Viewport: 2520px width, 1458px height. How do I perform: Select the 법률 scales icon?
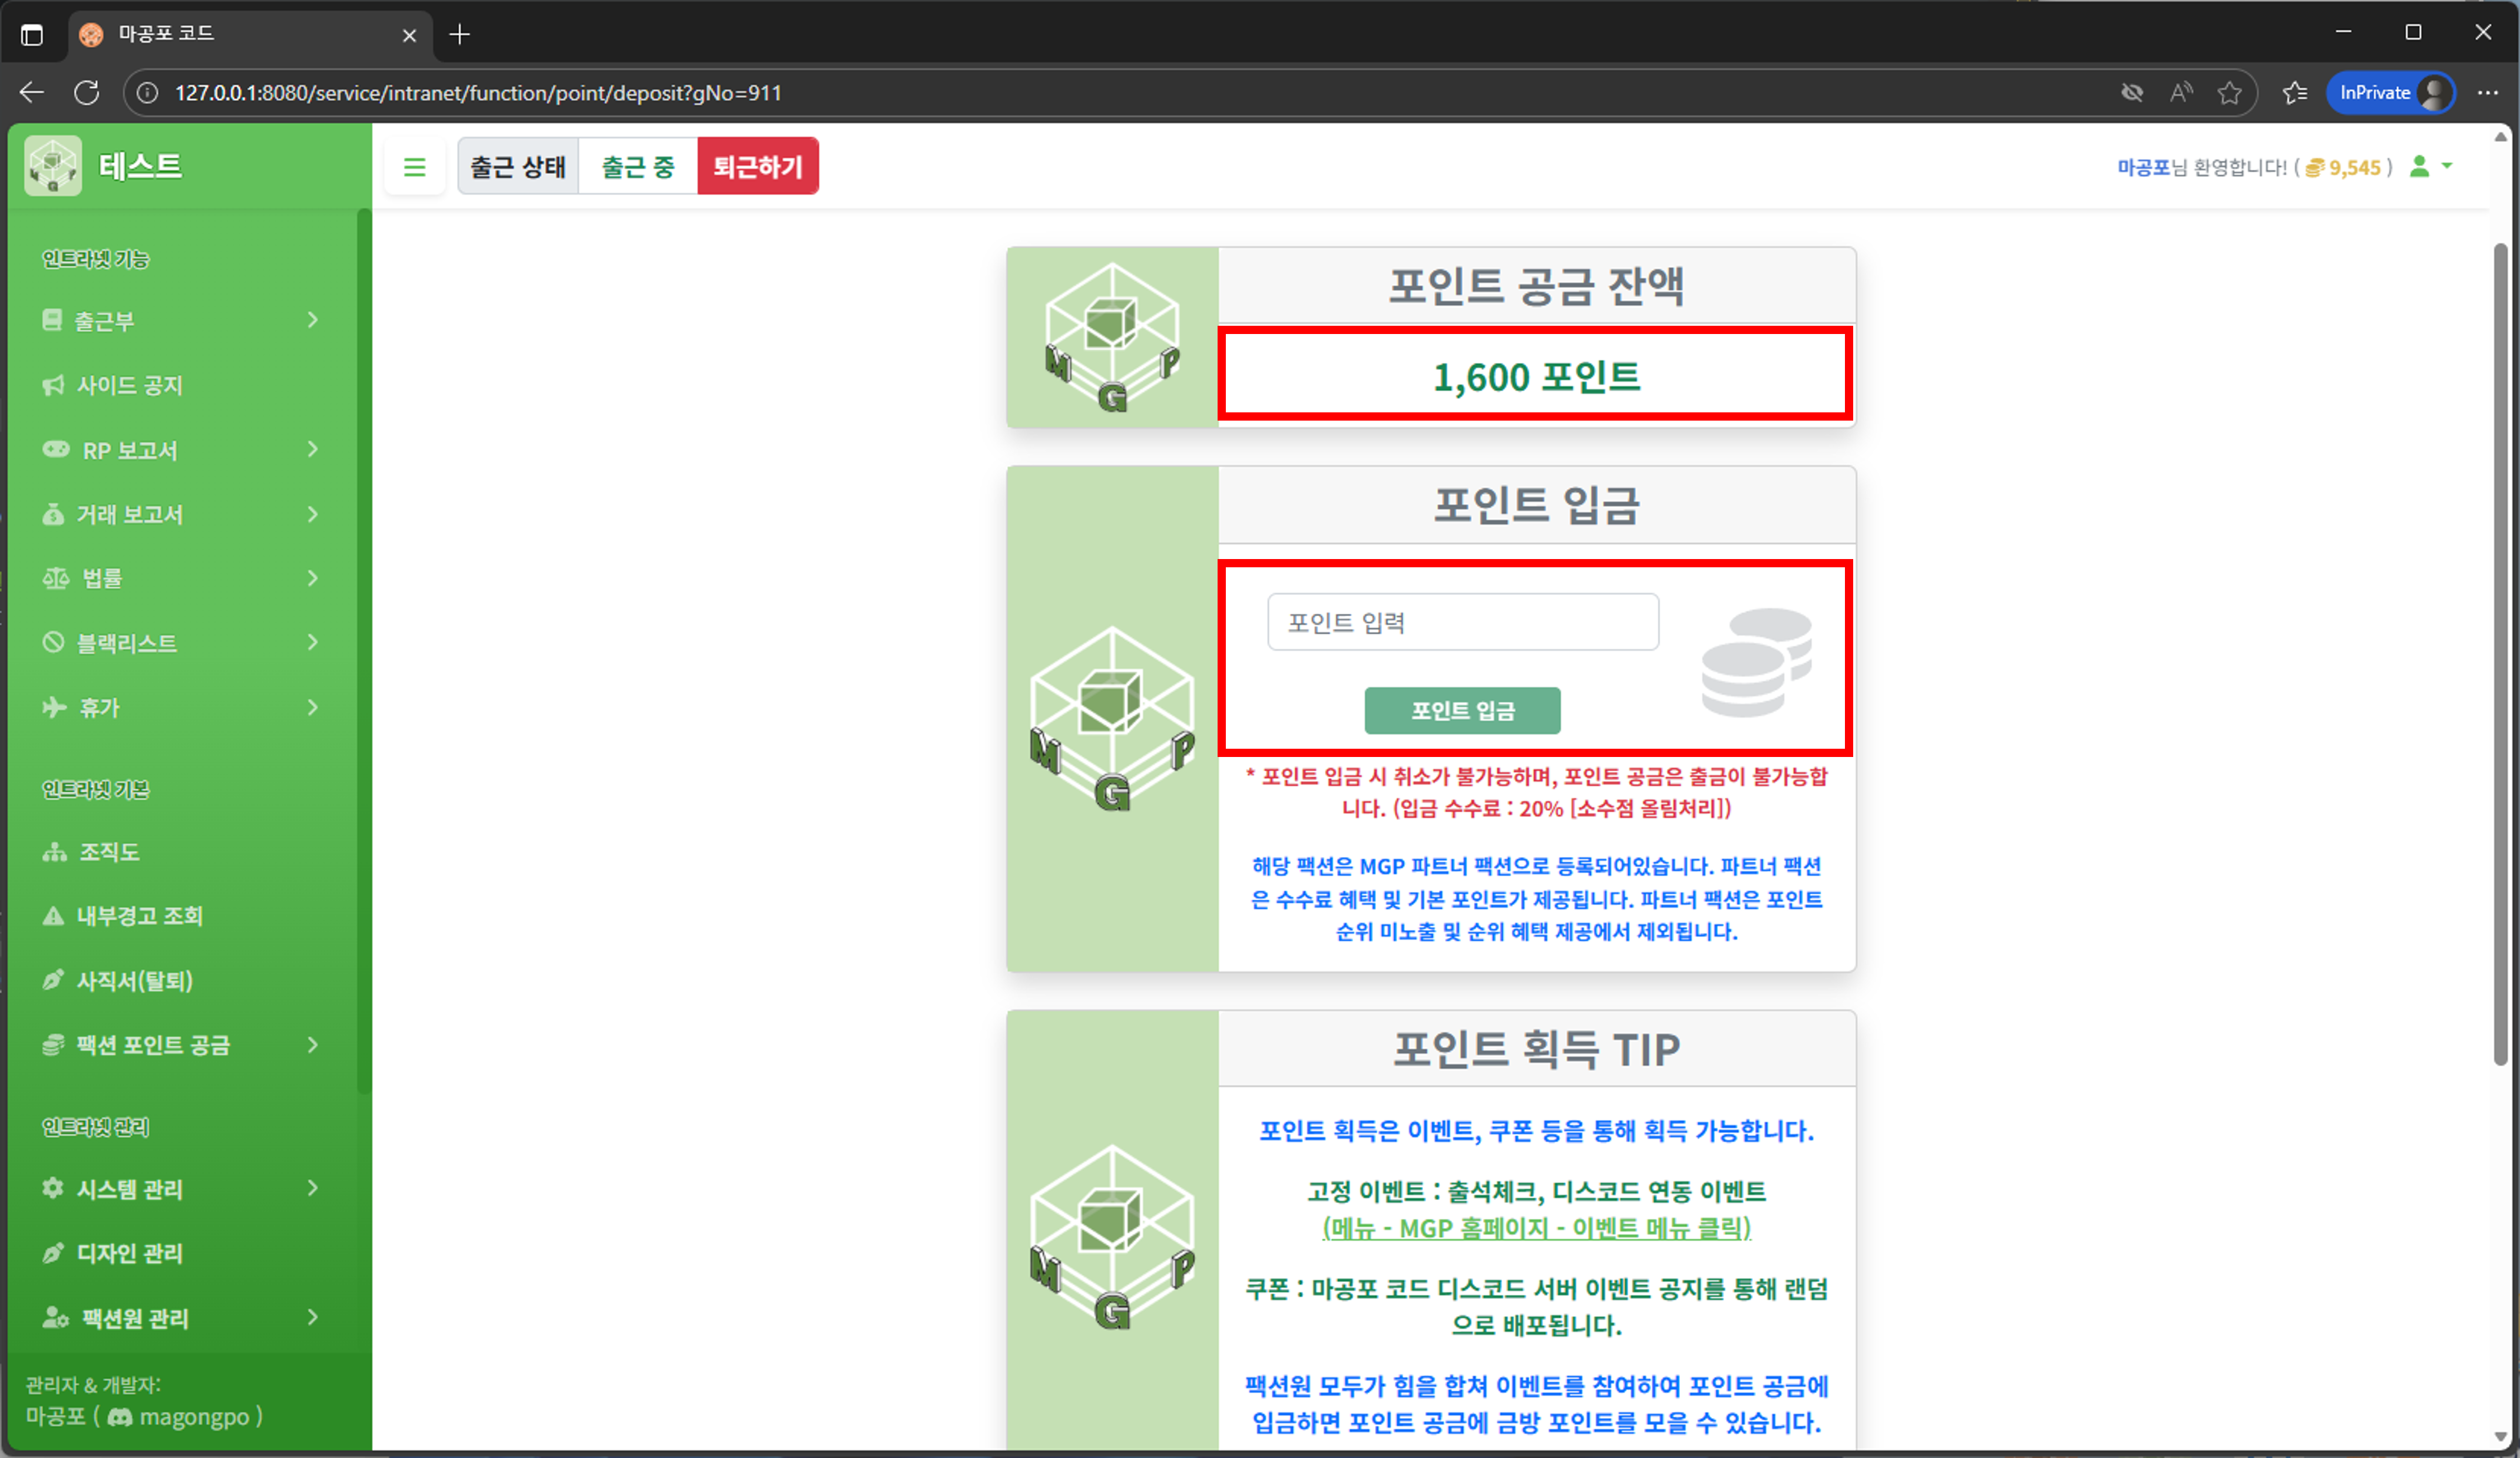point(56,578)
